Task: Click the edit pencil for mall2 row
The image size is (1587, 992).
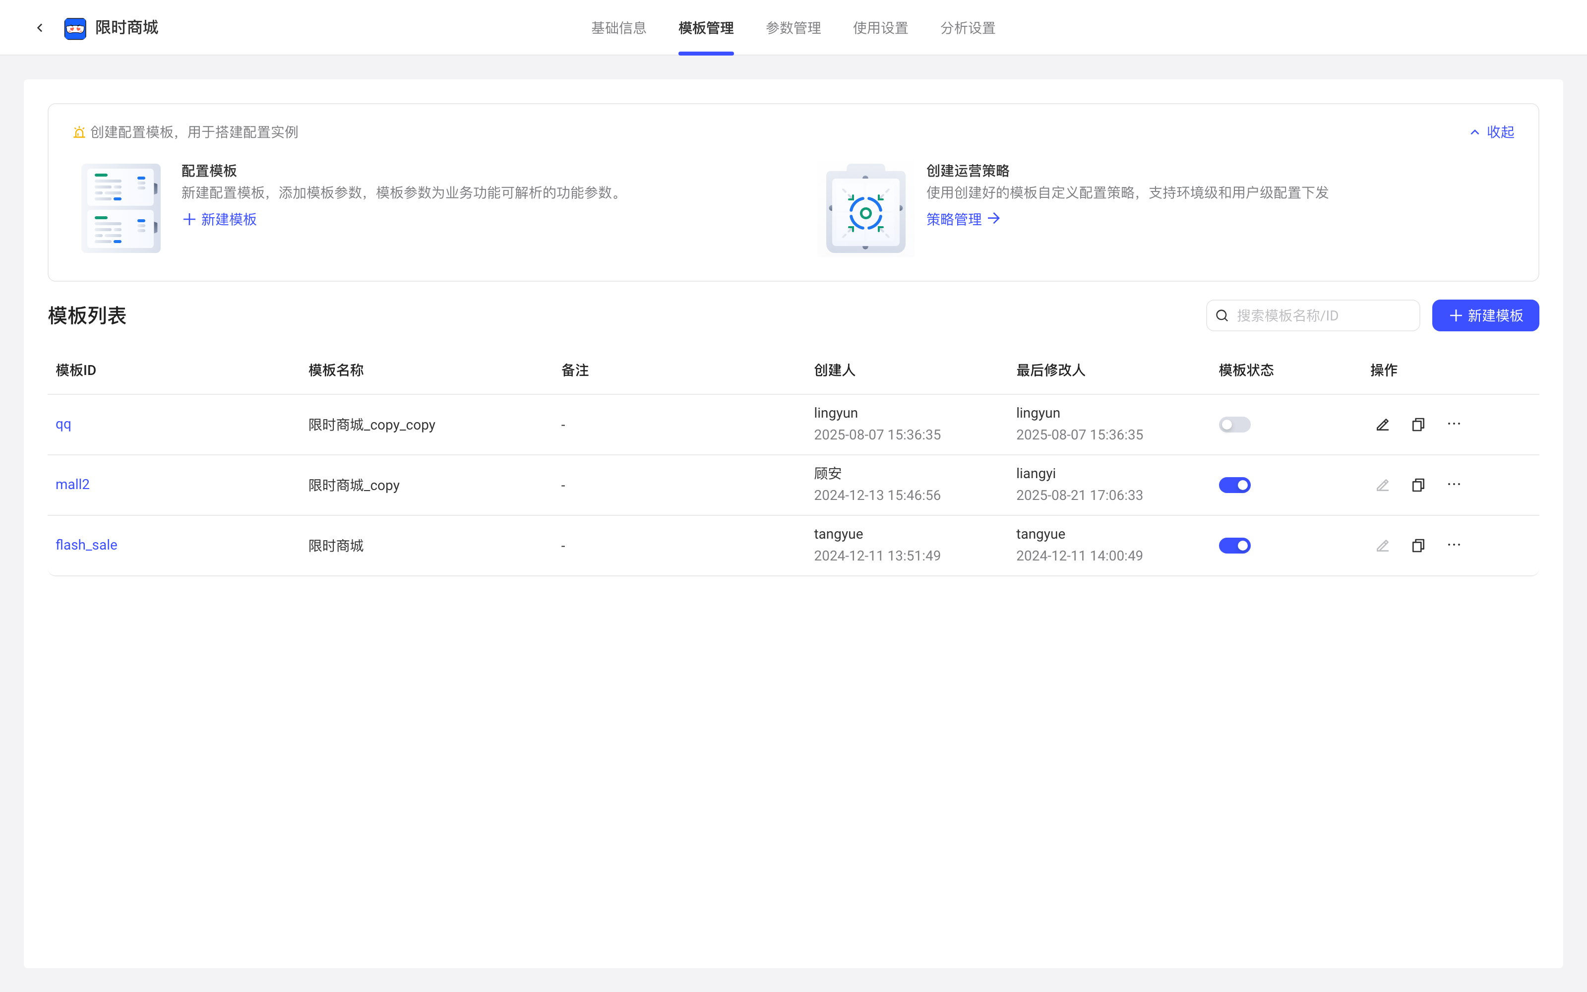Action: [x=1382, y=485]
